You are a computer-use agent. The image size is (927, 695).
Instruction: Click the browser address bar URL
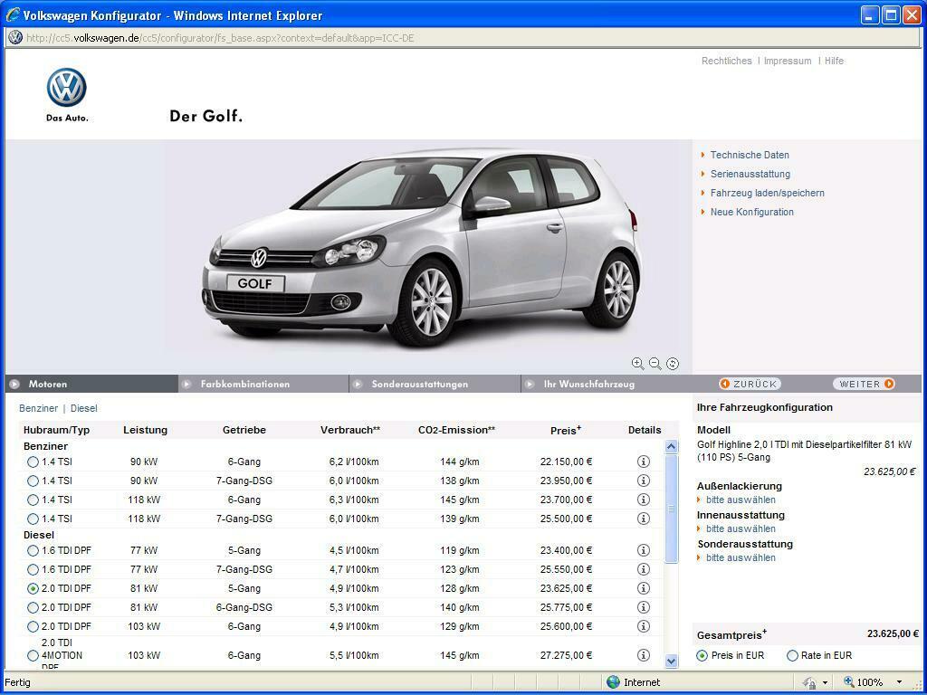coord(220,38)
